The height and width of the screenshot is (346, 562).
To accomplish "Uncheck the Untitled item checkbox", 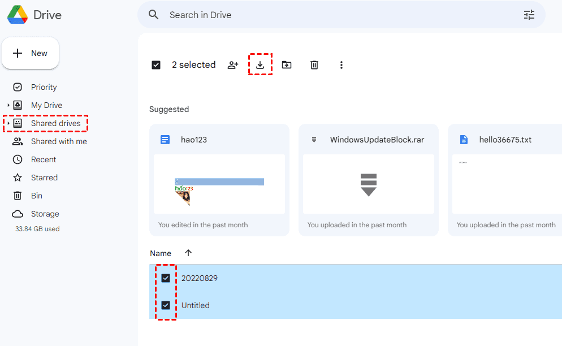I will [166, 305].
